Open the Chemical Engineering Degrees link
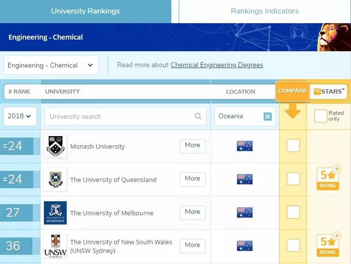 point(217,65)
